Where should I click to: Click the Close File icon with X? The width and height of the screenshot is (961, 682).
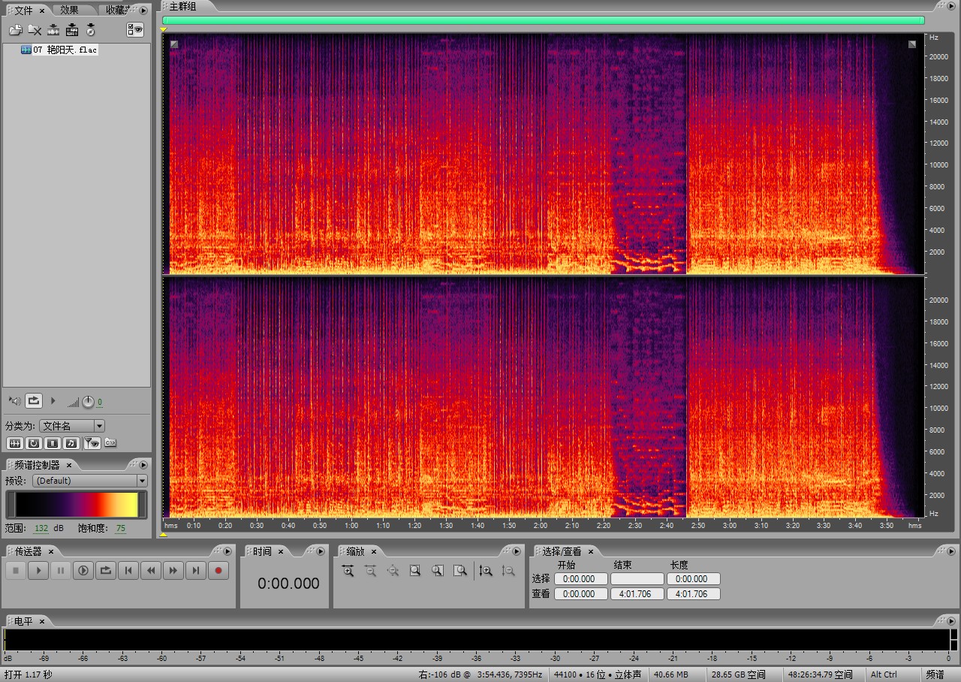coord(35,30)
